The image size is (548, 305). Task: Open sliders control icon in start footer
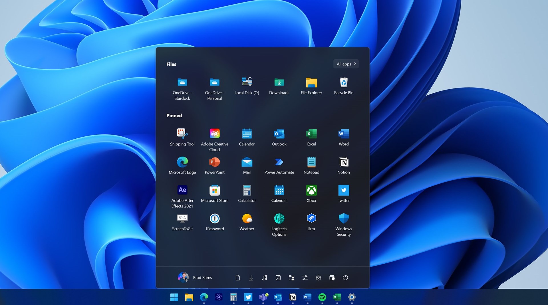tap(305, 278)
